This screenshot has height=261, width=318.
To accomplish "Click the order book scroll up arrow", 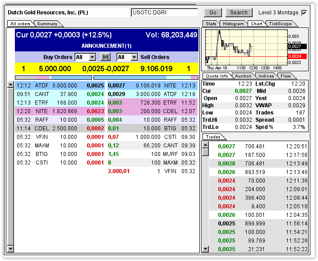I will pyautogui.click(x=10, y=84).
